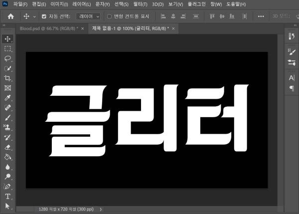Select the History Brush tool
Screen dimensions: 299x214
[x=7, y=137]
